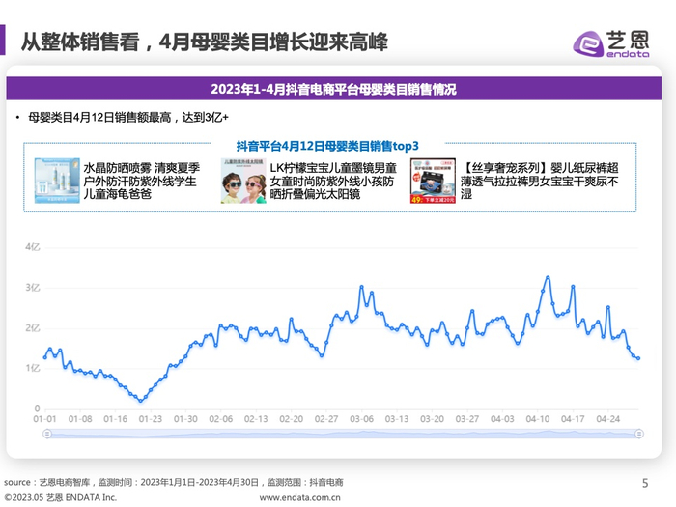676x507 pixels.
Task: Click chart lowest point near 01-21
Action: coord(141,401)
